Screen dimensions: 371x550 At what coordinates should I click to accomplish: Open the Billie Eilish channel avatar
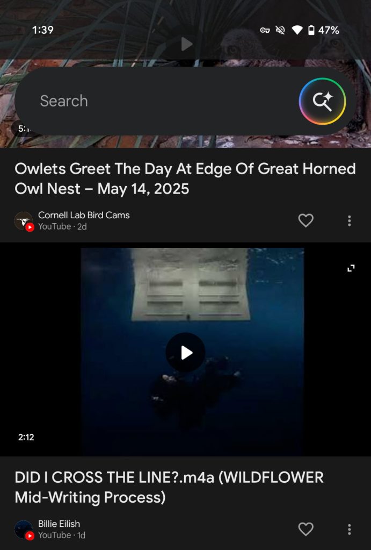[x=24, y=530]
